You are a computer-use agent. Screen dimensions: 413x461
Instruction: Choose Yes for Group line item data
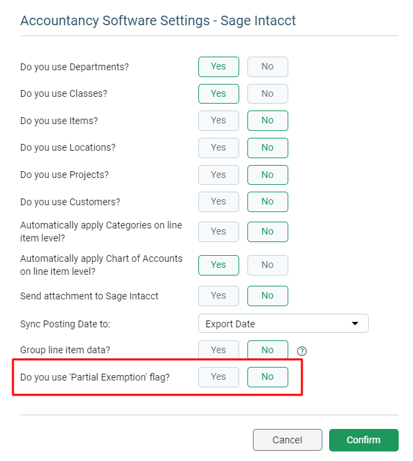coord(219,350)
